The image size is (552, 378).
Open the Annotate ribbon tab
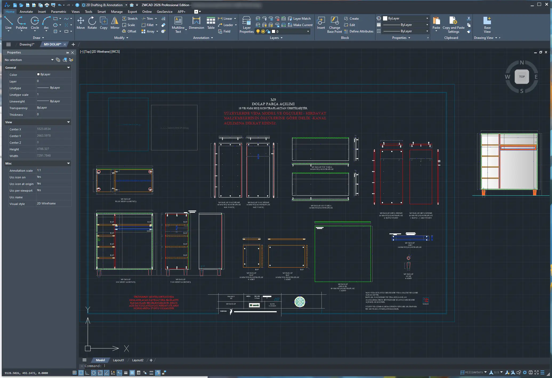point(26,12)
